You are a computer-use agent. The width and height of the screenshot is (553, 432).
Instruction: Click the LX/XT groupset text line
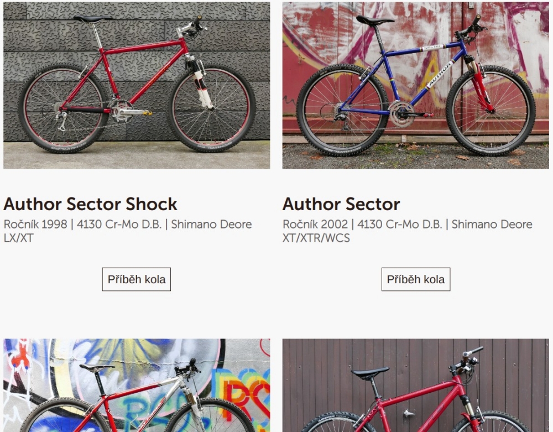point(18,238)
